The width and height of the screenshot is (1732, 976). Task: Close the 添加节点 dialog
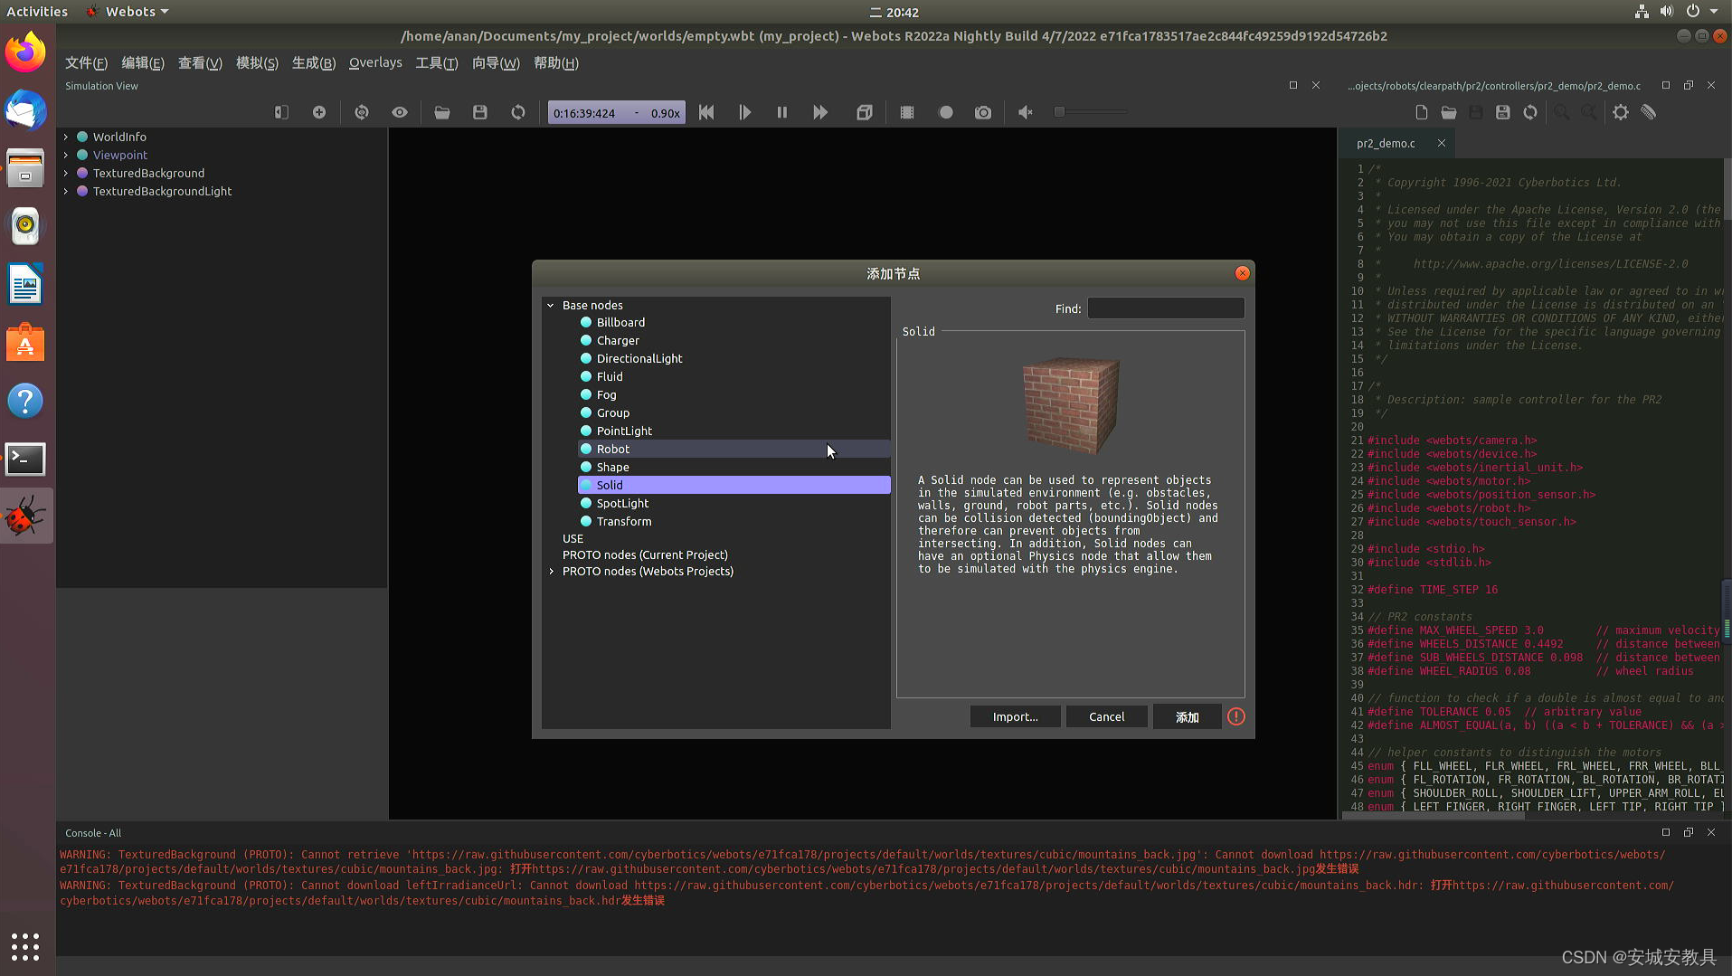tap(1243, 273)
